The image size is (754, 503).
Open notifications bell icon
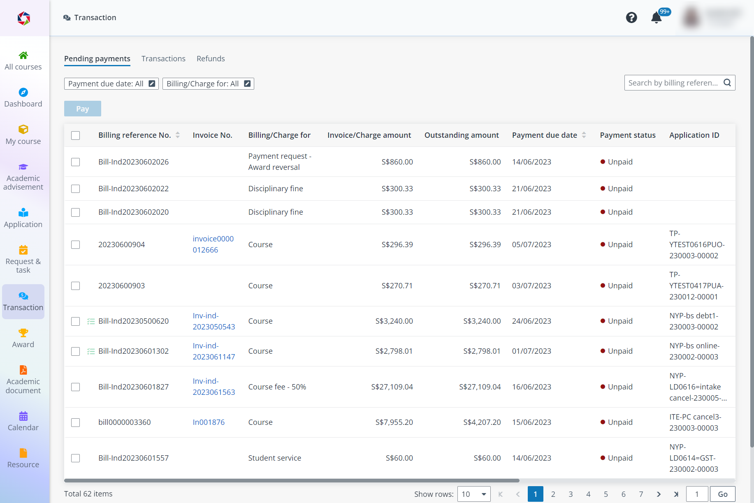pos(657,18)
